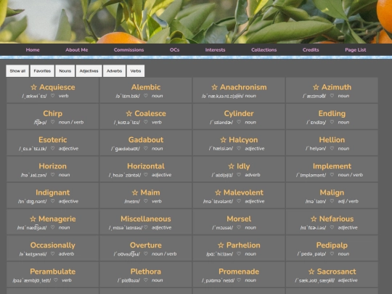This screenshot has width=392, height=294.
Task: Click the heart icon under Azimuth
Action: click(x=332, y=96)
